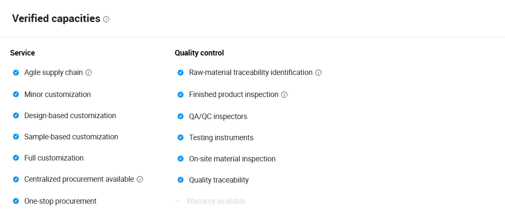Click the greyed Warranty available item
The height and width of the screenshot is (216, 505).
tap(216, 201)
